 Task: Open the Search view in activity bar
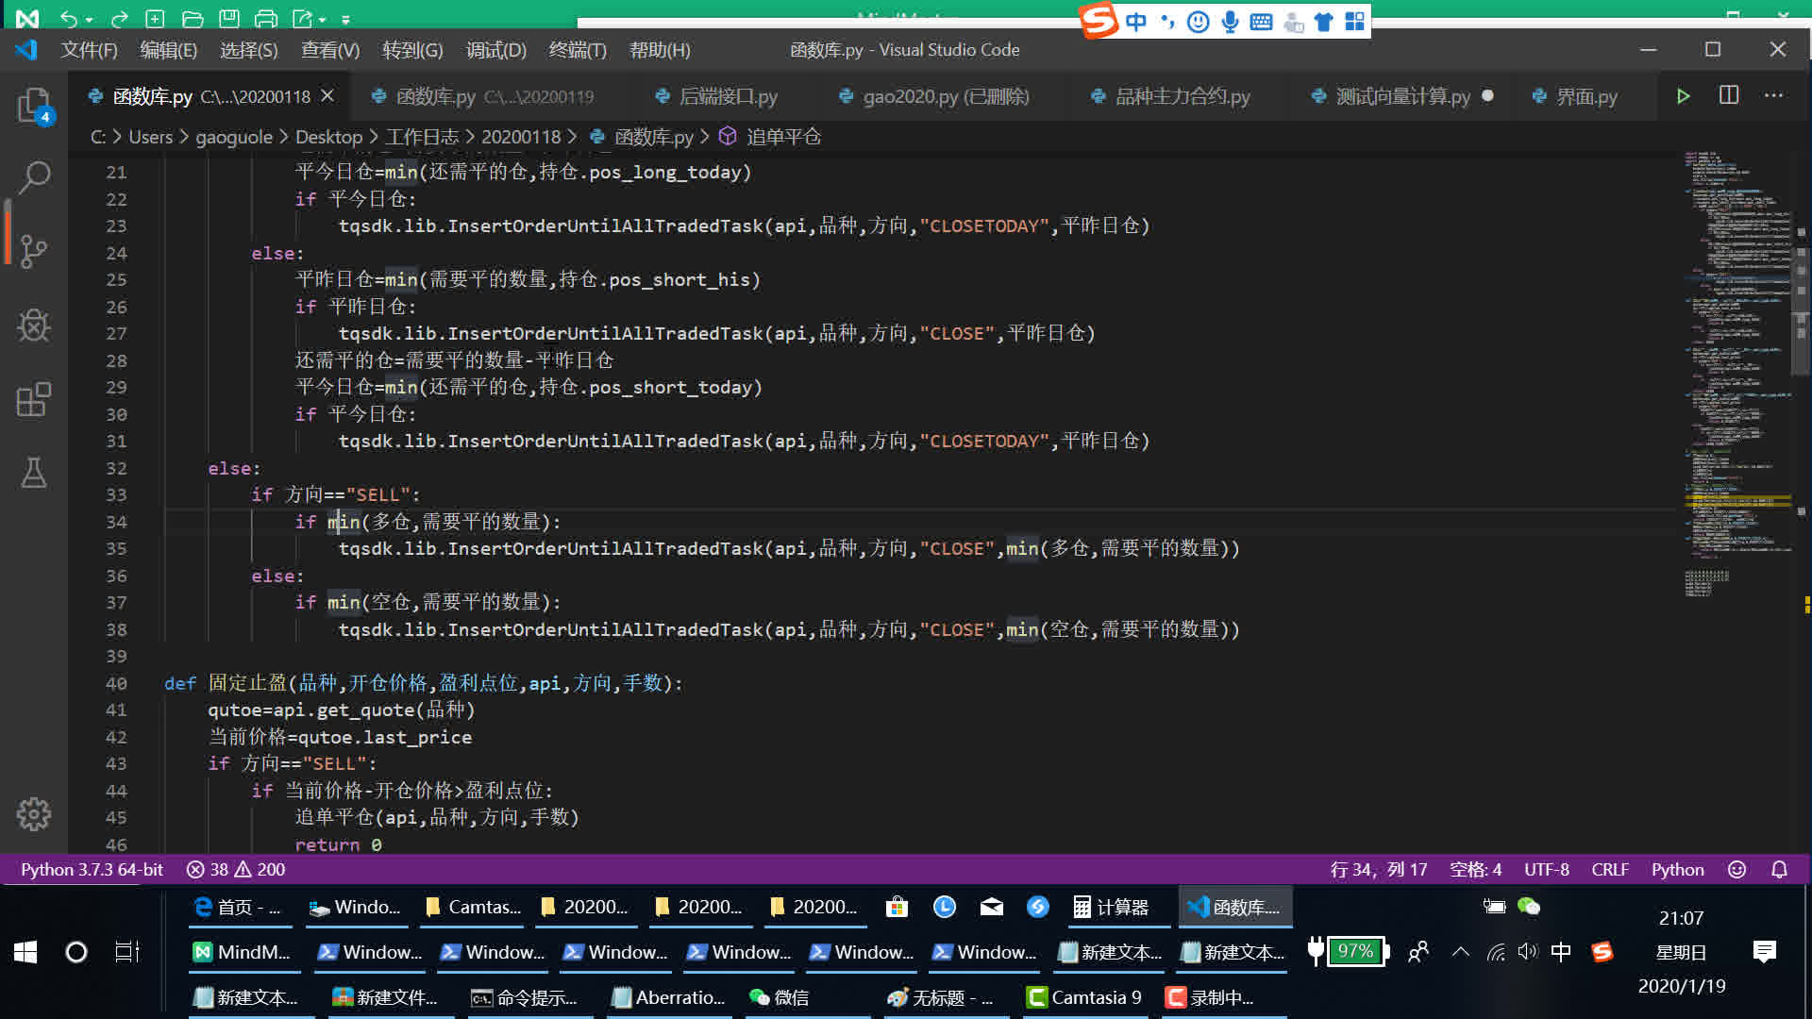click(x=34, y=177)
